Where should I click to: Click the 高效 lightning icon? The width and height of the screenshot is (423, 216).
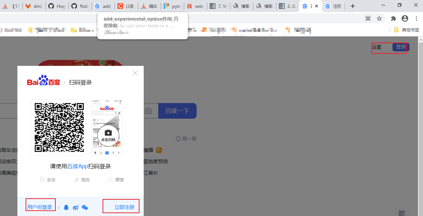tap(76, 180)
